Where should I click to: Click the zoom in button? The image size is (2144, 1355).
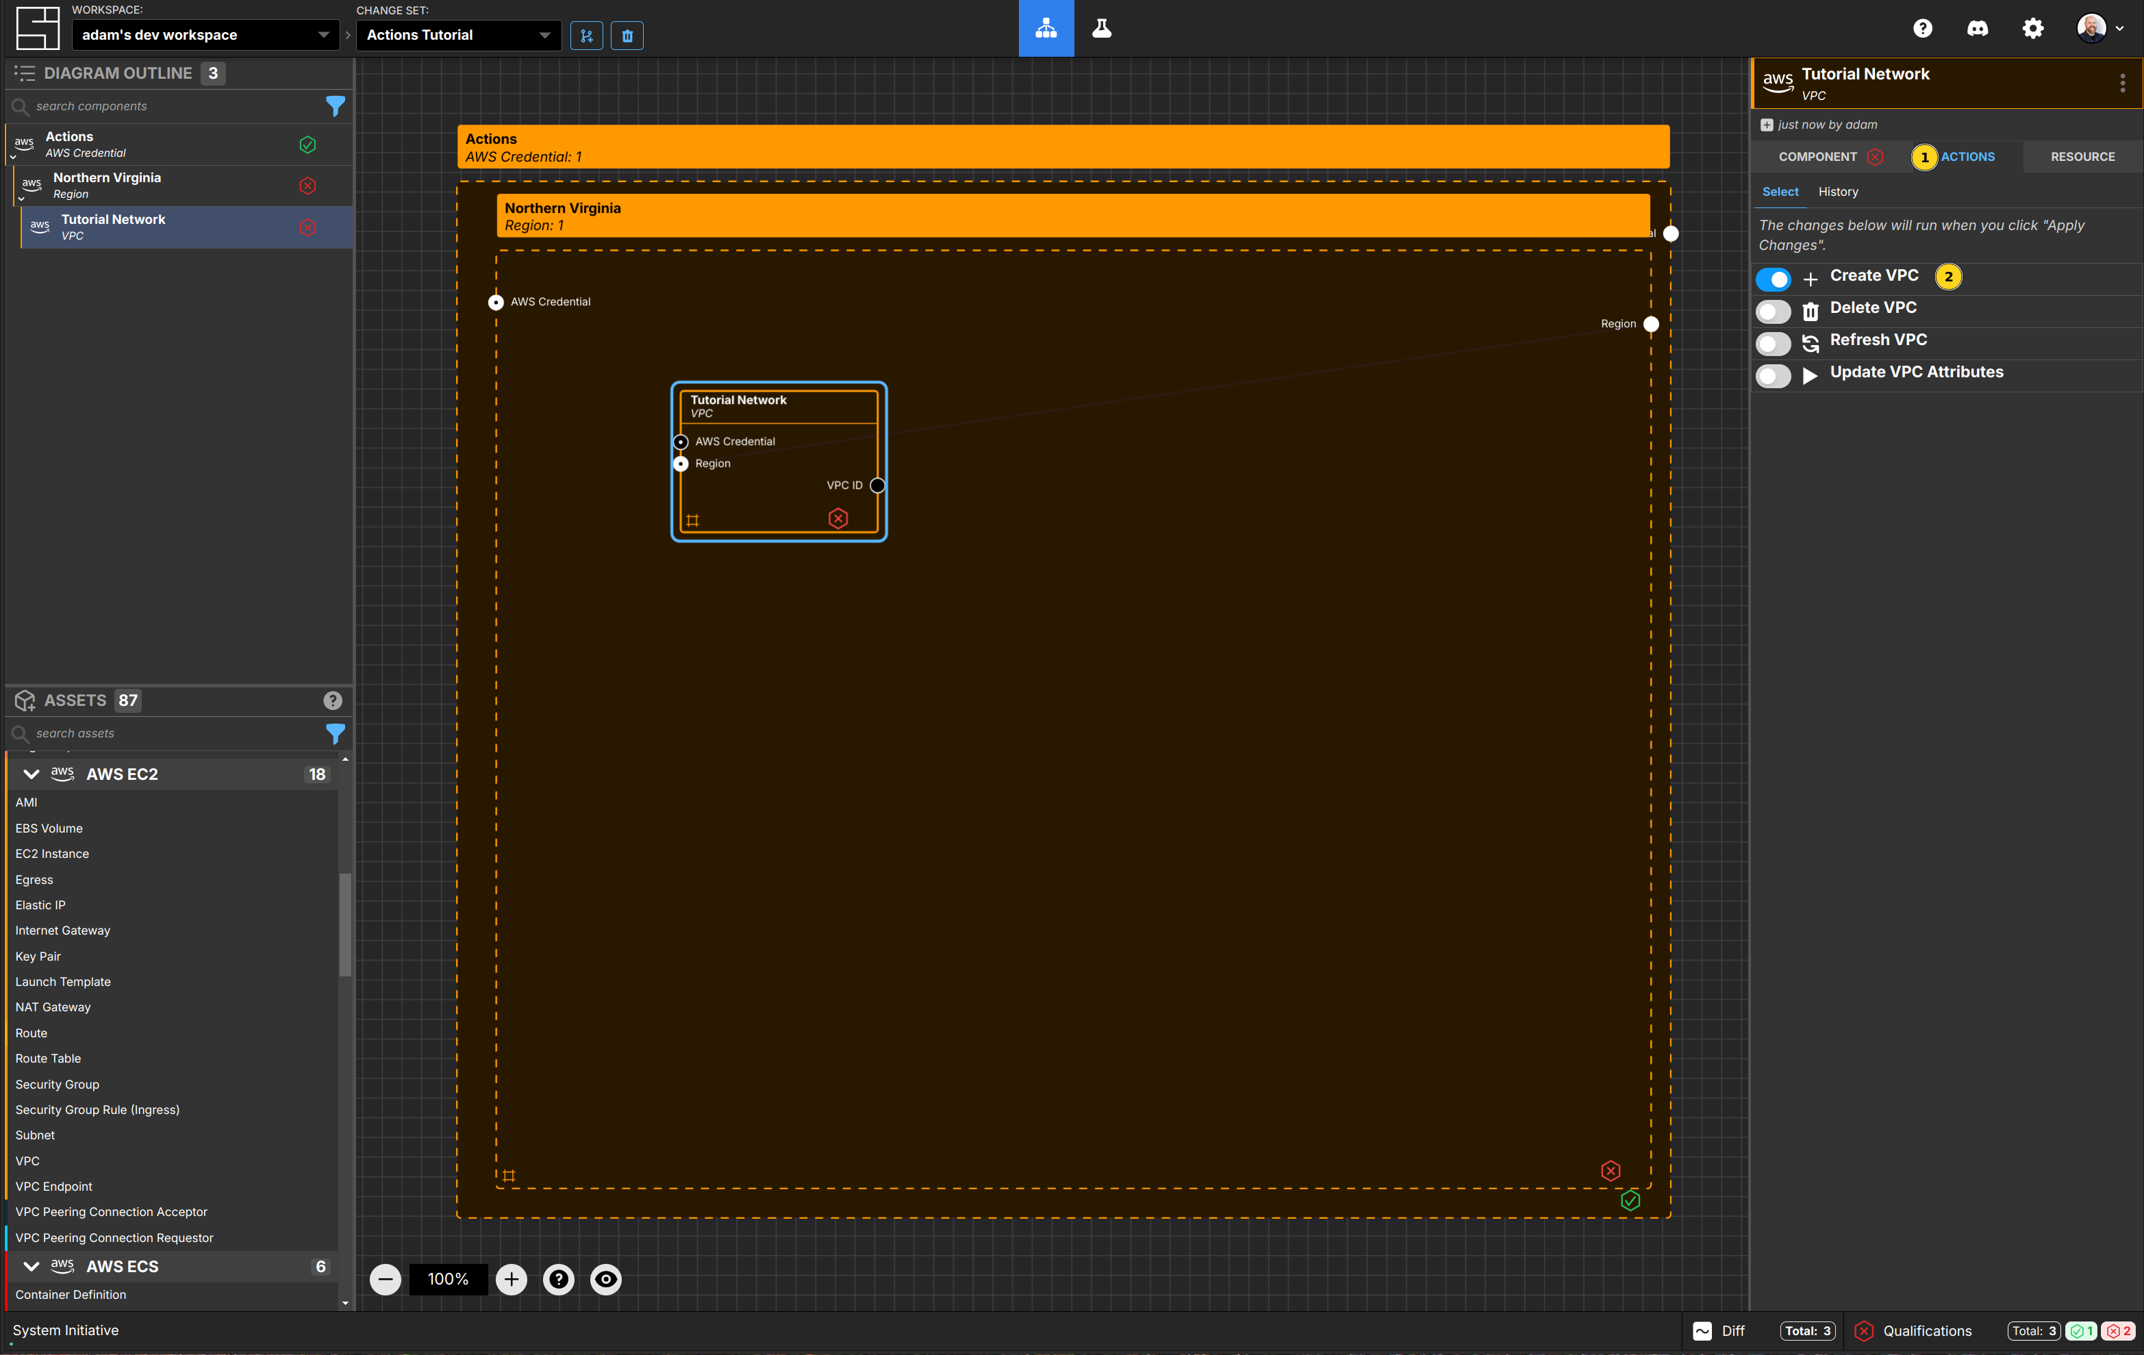click(x=510, y=1278)
